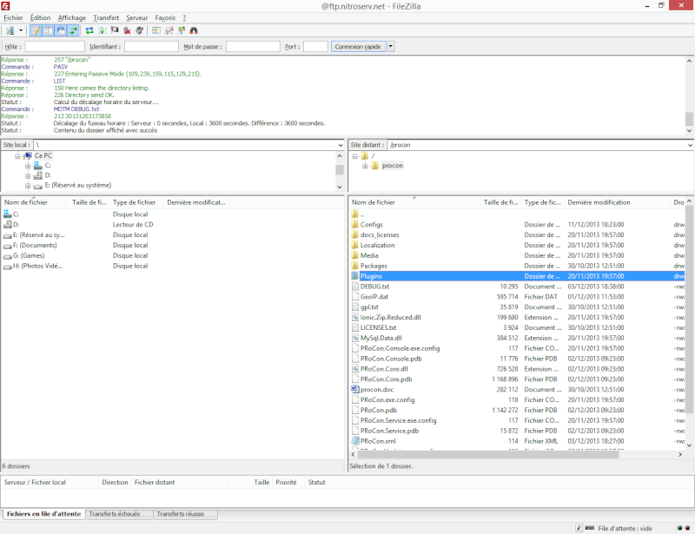Open the Serveur menu
Viewport: 695px width, 534px height.
tap(136, 17)
